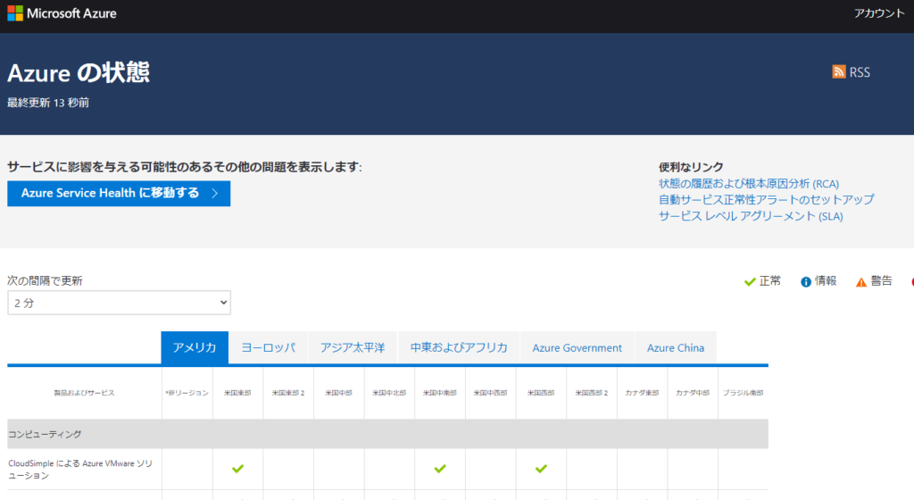Click the コンピューティング category row
This screenshot has width=914, height=500.
[387, 434]
